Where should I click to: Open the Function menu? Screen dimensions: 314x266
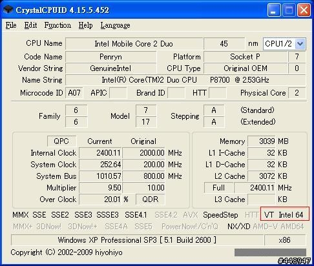[58, 25]
